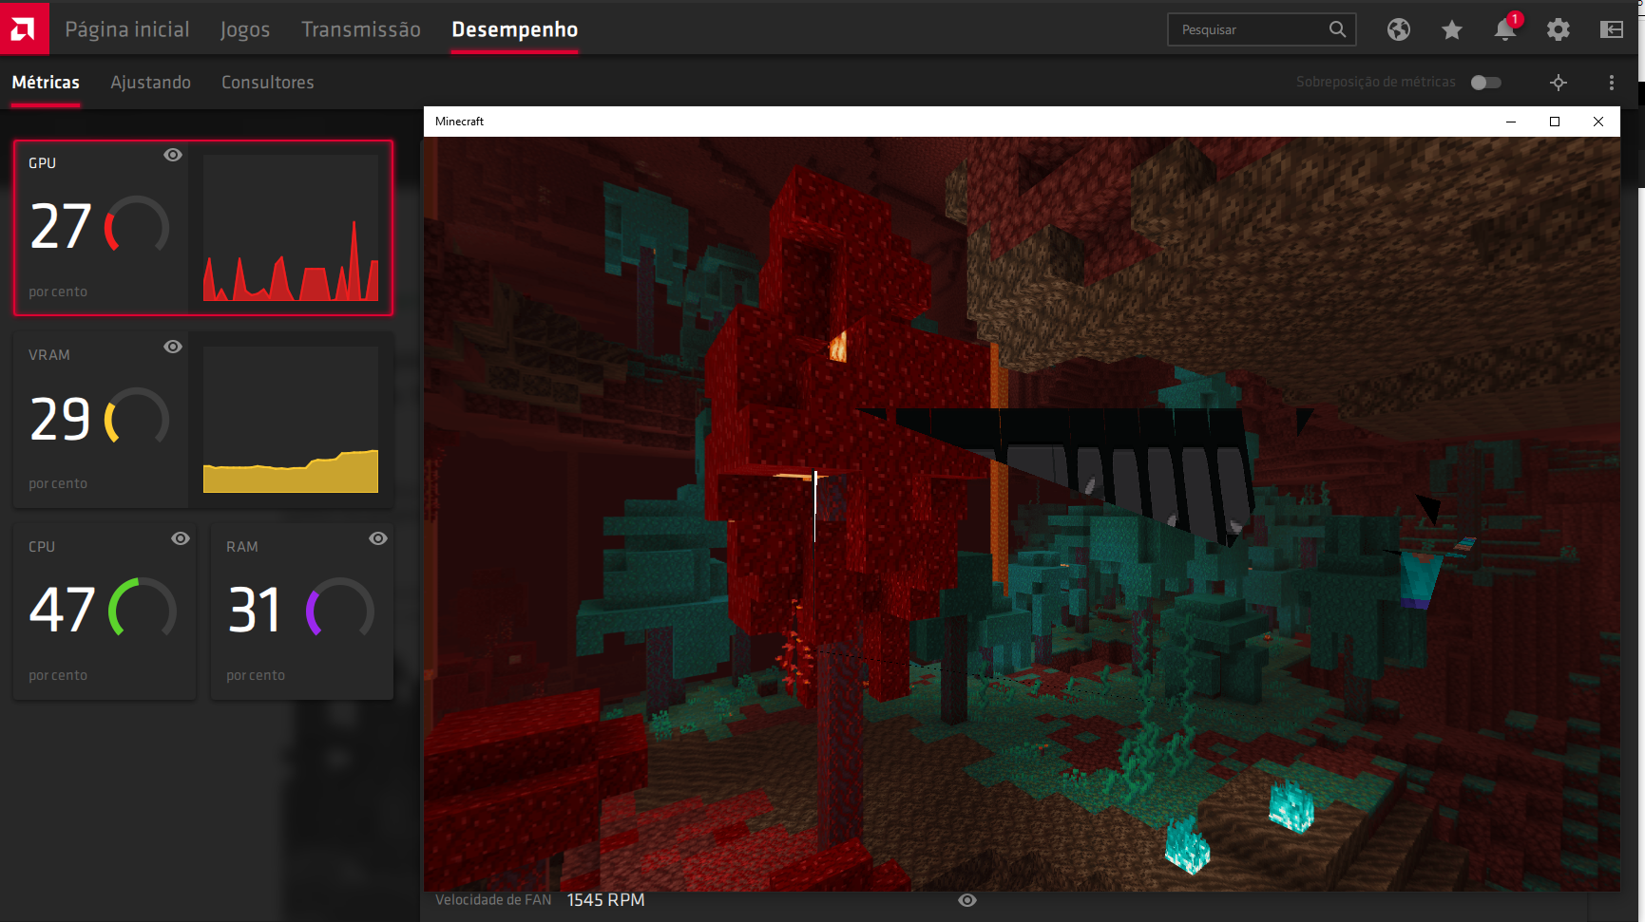This screenshot has height=922, width=1645.
Task: Hide RAM metric with eye icon
Action: click(x=378, y=538)
